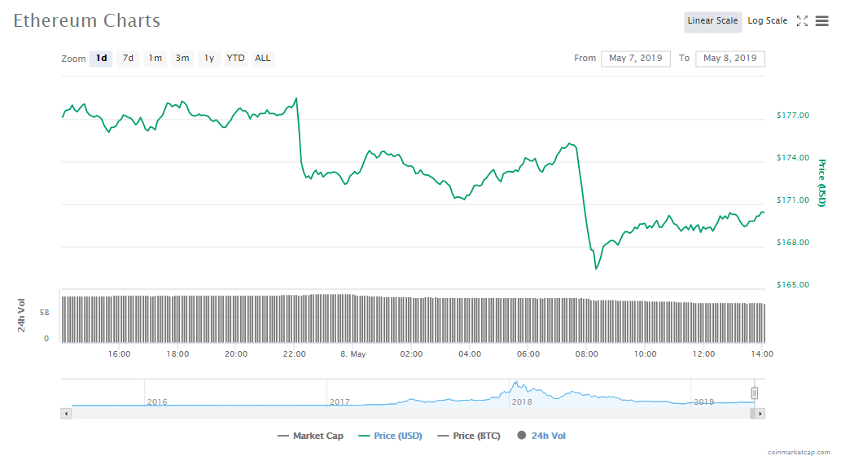The width and height of the screenshot is (841, 465).
Task: Click the To date field
Action: pos(730,59)
